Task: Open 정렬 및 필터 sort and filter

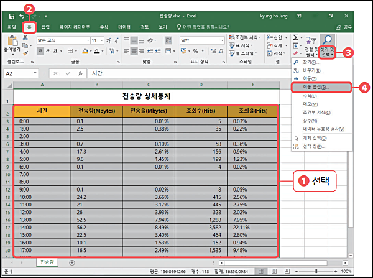Action: [x=311, y=47]
